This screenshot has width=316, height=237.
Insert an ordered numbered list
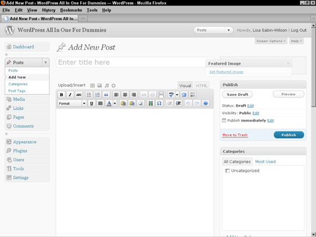click(x=98, y=95)
